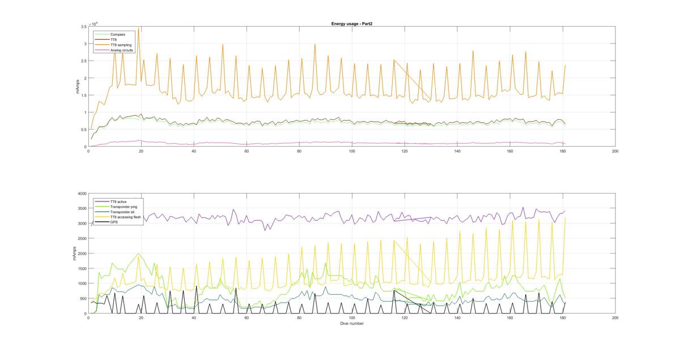Select the "TT8 accessing flash" legend entry

[125, 217]
